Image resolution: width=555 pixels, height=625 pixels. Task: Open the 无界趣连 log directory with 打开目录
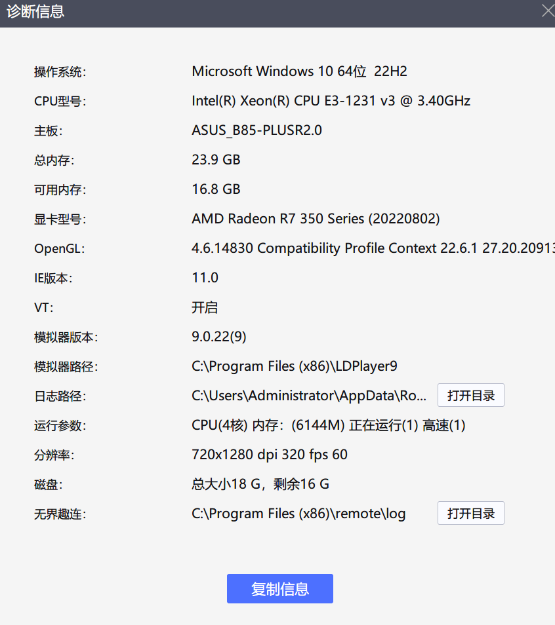point(471,513)
